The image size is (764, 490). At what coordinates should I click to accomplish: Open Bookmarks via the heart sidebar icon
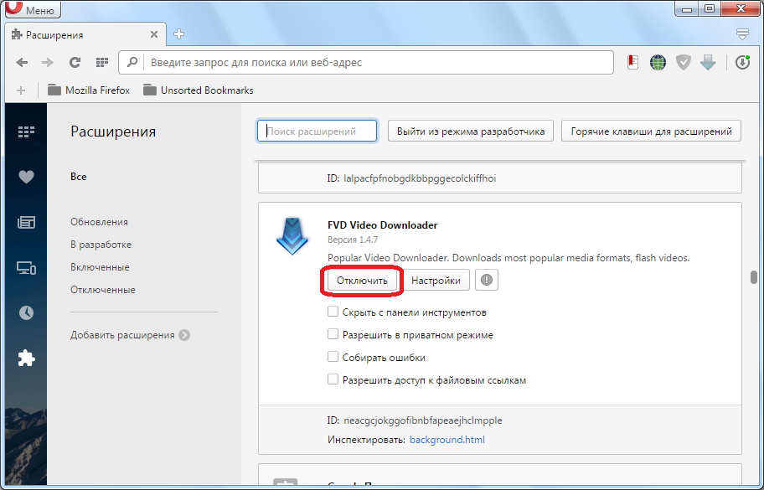(26, 177)
